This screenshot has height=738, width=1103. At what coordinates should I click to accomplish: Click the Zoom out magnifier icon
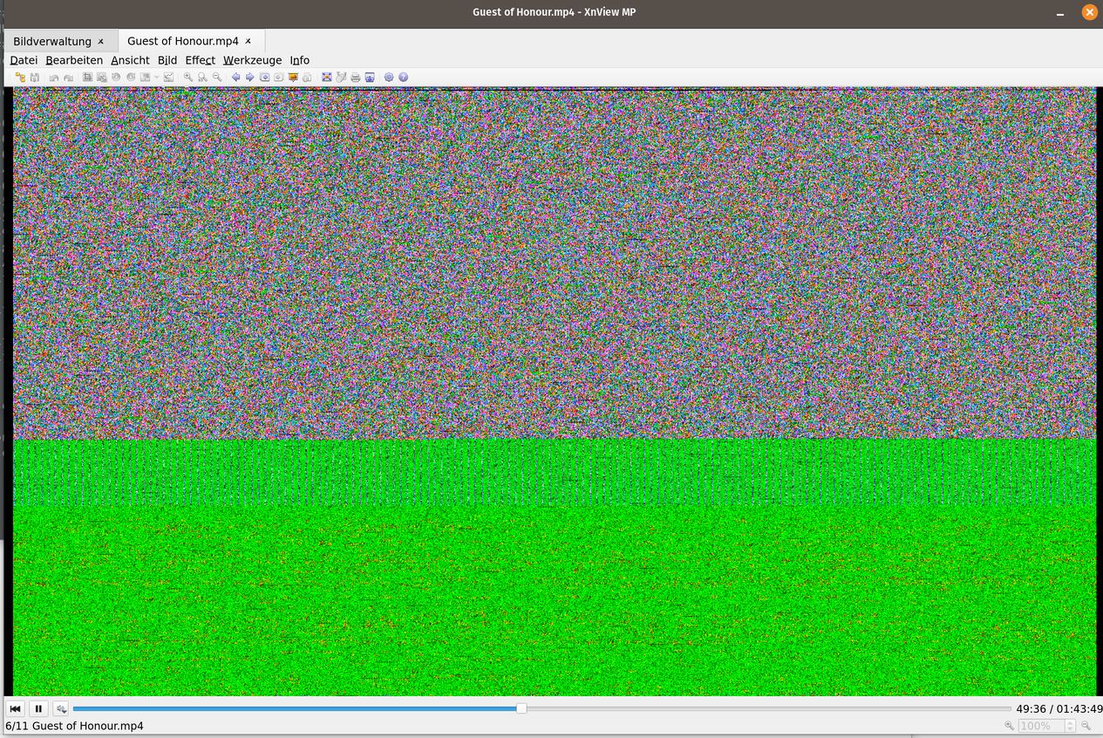click(217, 77)
